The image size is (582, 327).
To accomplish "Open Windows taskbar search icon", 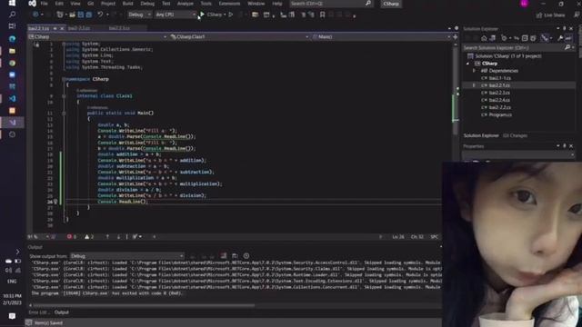I will point(12,15).
